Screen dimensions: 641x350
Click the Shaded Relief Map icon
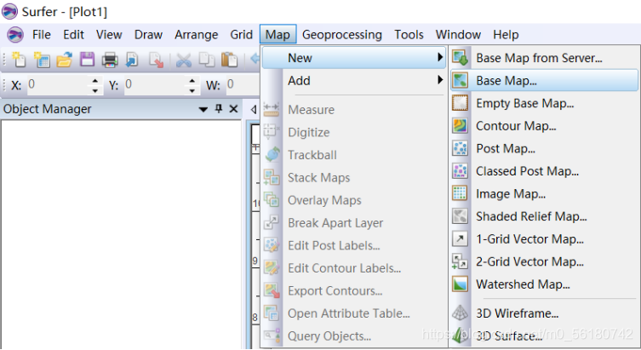(x=460, y=216)
